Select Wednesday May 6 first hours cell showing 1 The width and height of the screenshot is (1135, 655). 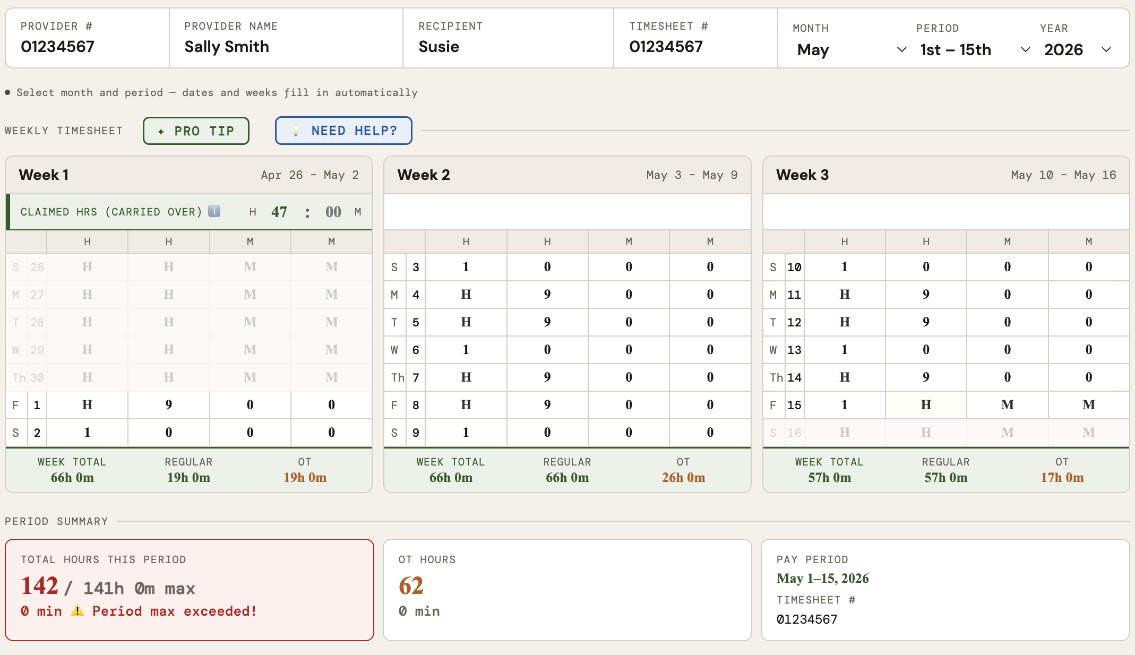pyautogui.click(x=466, y=350)
